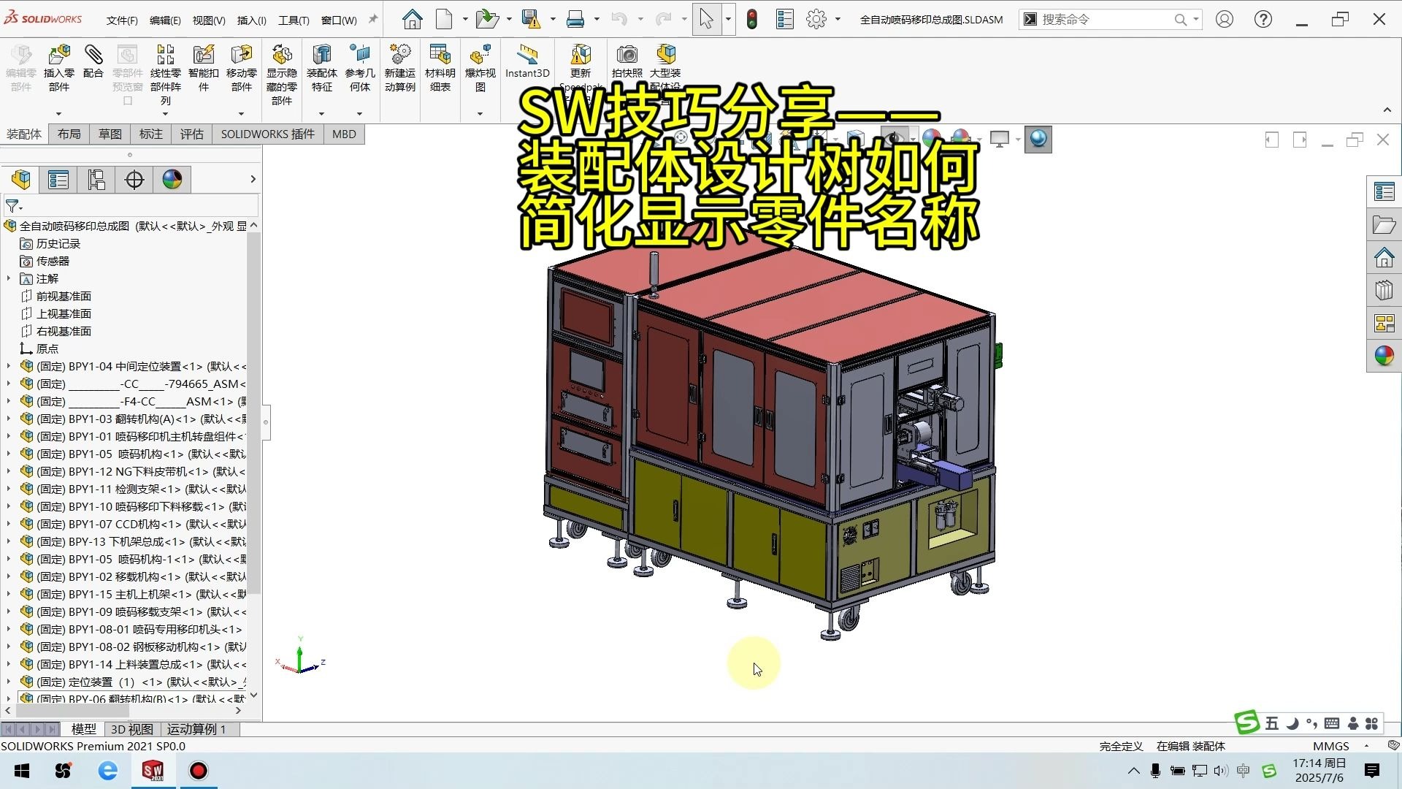Toggle the microphone icon in system tray
This screenshot has height=789, width=1402.
pos(1155,771)
